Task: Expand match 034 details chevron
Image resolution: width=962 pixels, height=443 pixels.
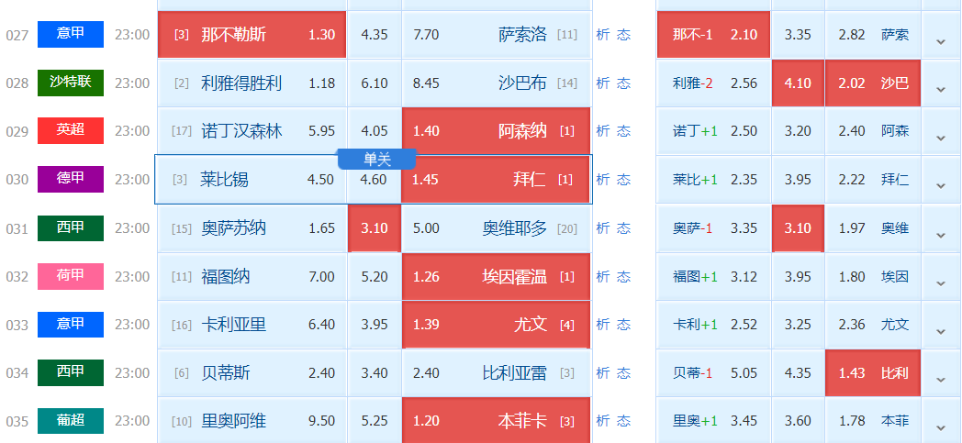Action: pyautogui.click(x=941, y=378)
